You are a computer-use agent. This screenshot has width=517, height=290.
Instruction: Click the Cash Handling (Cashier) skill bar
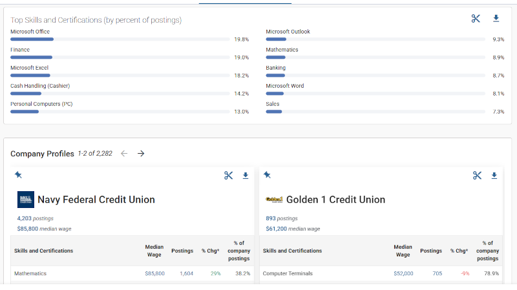pyautogui.click(x=120, y=94)
